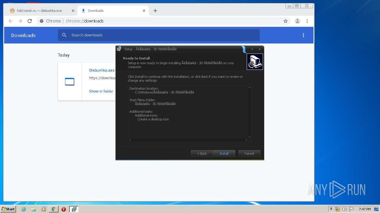The height and width of the screenshot is (213, 380).
Task: Click the down arrow on summary scrollbar
Action: click(x=249, y=137)
